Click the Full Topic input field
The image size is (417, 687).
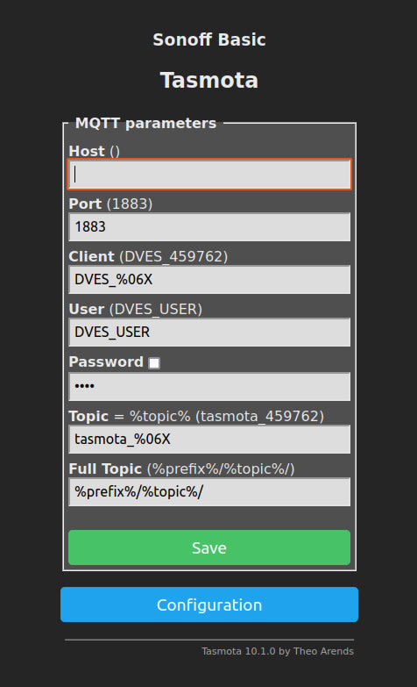209,491
